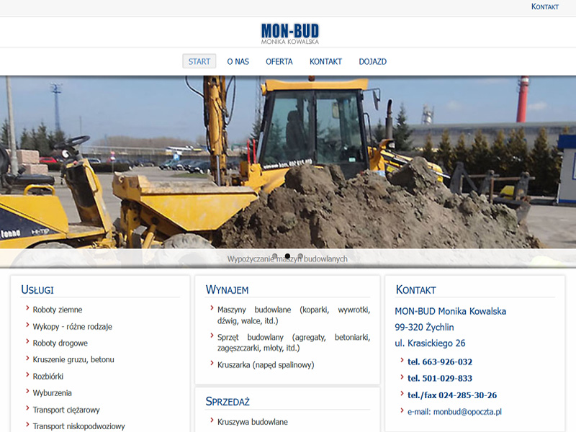
Task: Click 'Wyburzenia' list item
Action: point(52,393)
